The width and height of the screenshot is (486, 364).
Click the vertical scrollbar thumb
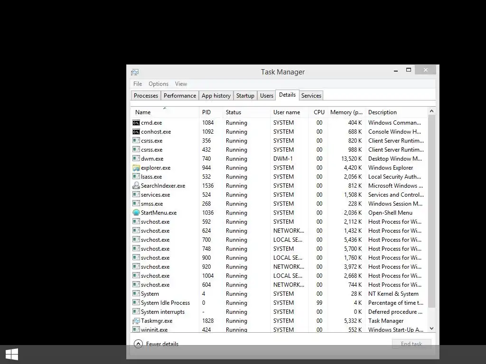click(432, 211)
